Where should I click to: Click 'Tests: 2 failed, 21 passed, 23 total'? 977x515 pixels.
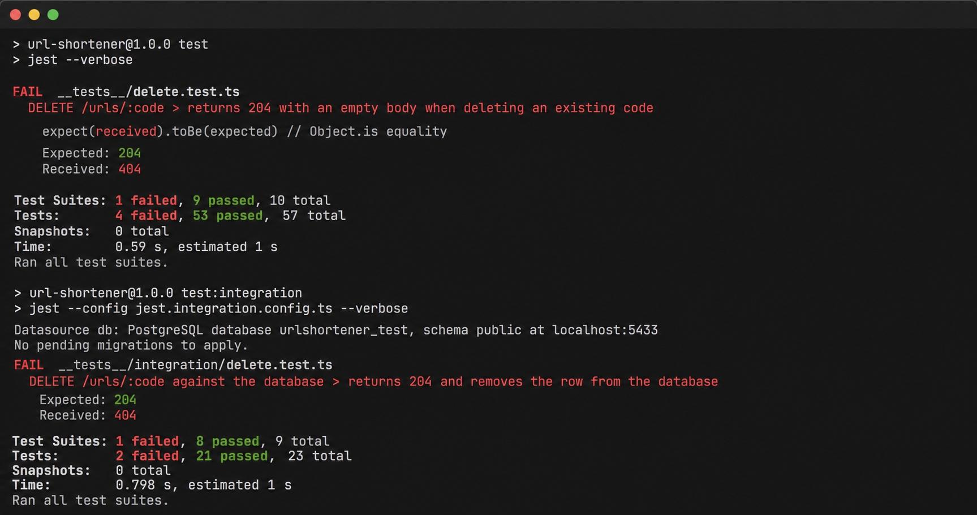coord(182,456)
